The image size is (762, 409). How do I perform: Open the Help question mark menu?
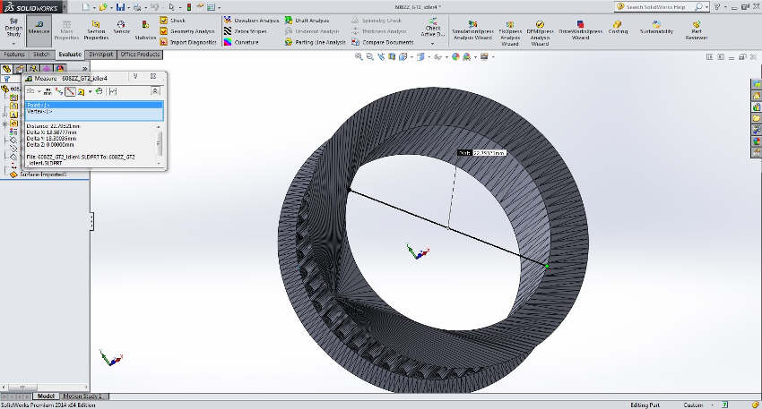pyautogui.click(x=717, y=7)
